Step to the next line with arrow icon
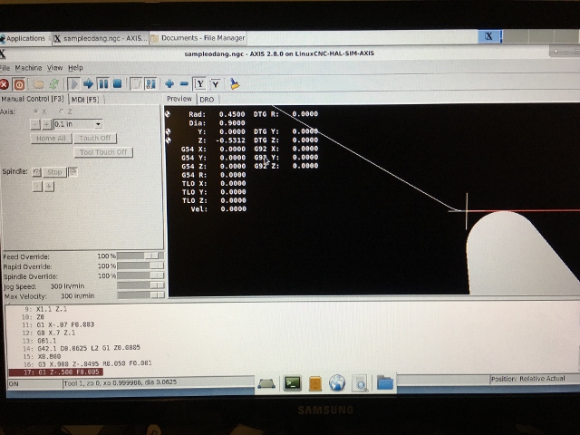The width and height of the screenshot is (580, 435). coord(88,84)
